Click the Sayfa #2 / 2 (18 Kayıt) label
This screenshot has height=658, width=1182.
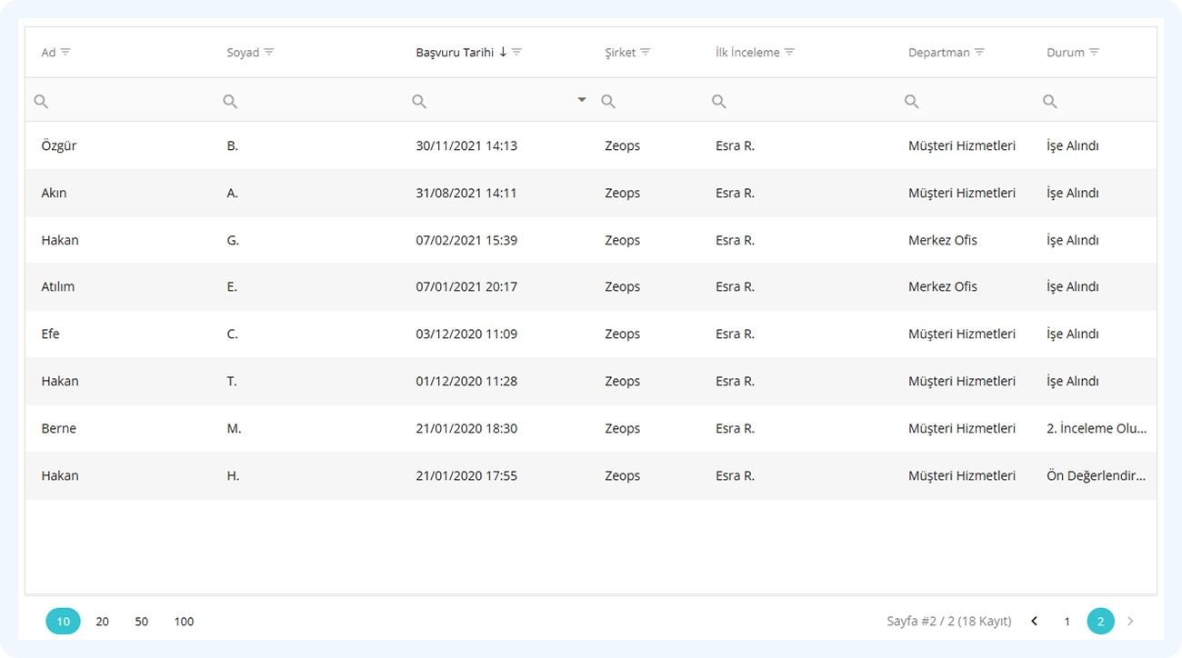point(949,622)
